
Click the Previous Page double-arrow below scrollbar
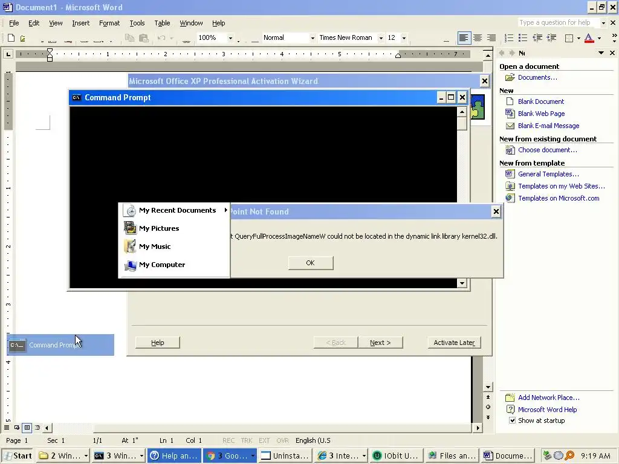coord(488,397)
